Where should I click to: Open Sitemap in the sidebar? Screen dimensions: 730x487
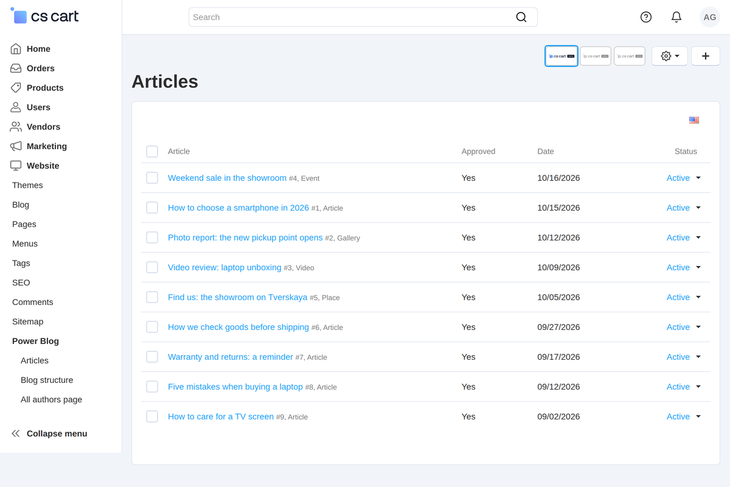click(28, 321)
